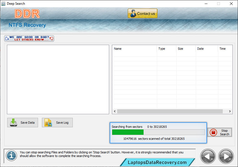Image resolution: width=238 pixels, height=167 pixels.
Task: Click the scroll right arrow of file list
Action: point(230,111)
